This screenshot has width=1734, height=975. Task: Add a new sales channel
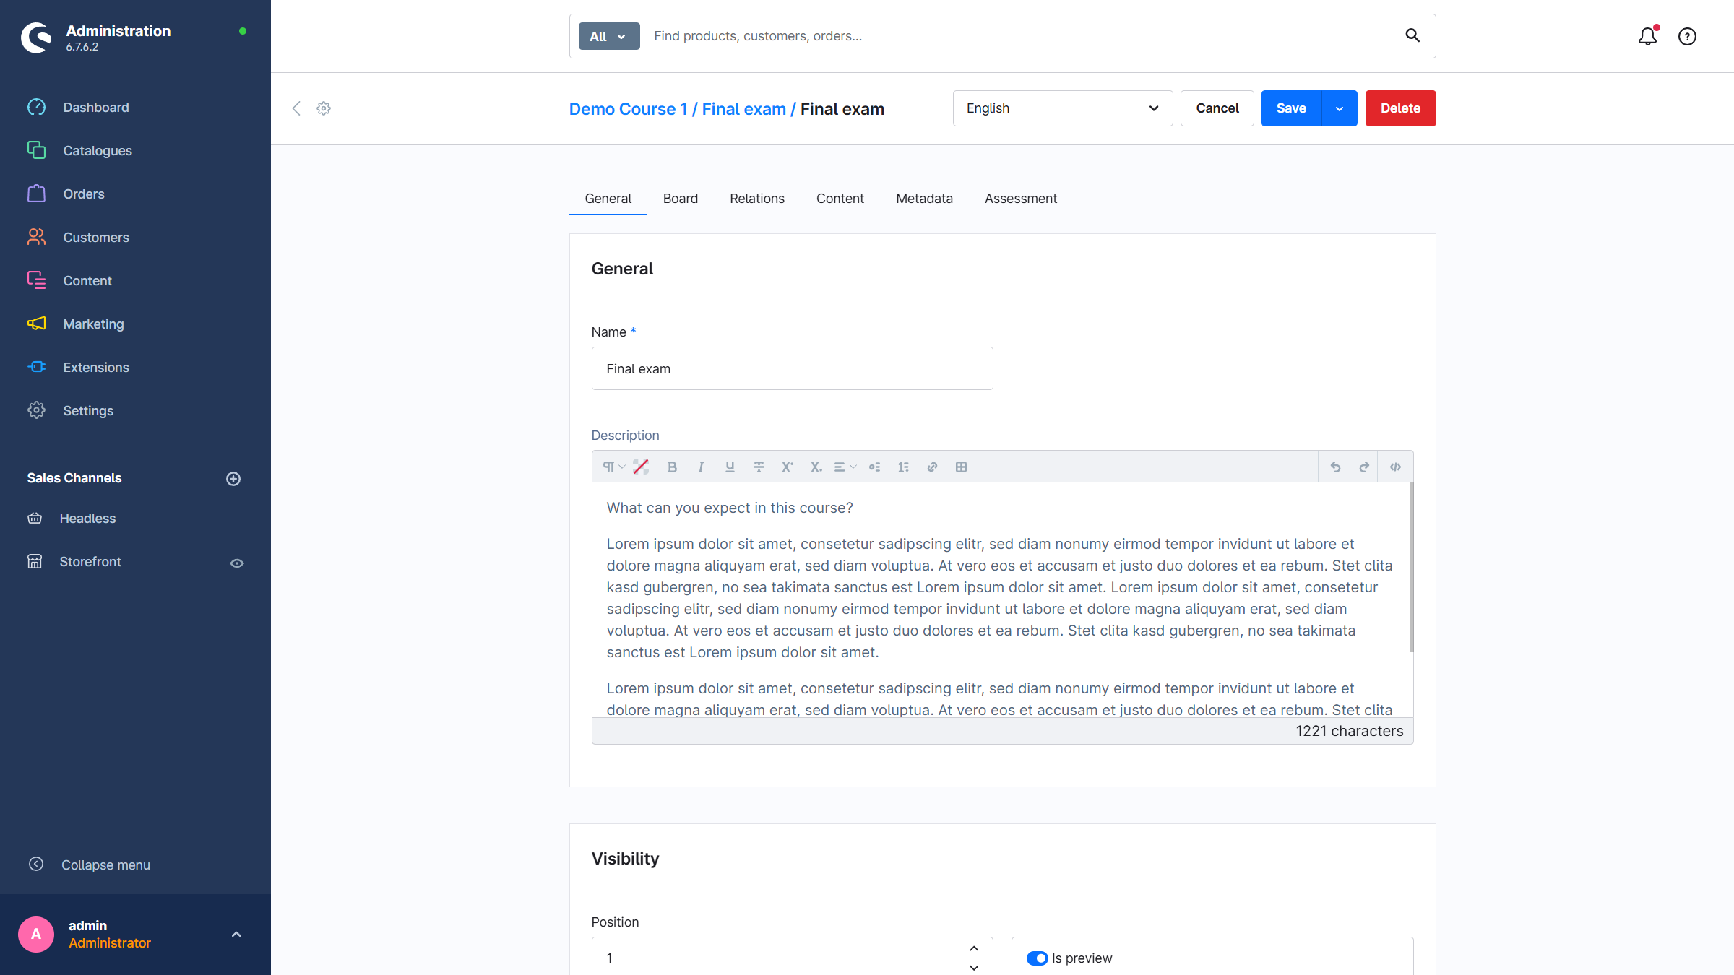233,479
